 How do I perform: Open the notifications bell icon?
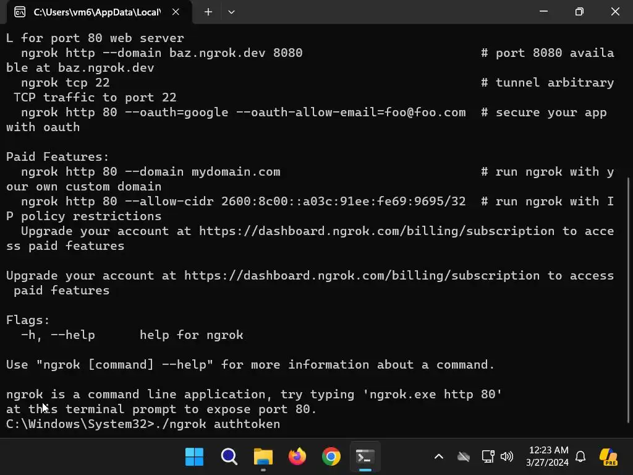pos(580,457)
